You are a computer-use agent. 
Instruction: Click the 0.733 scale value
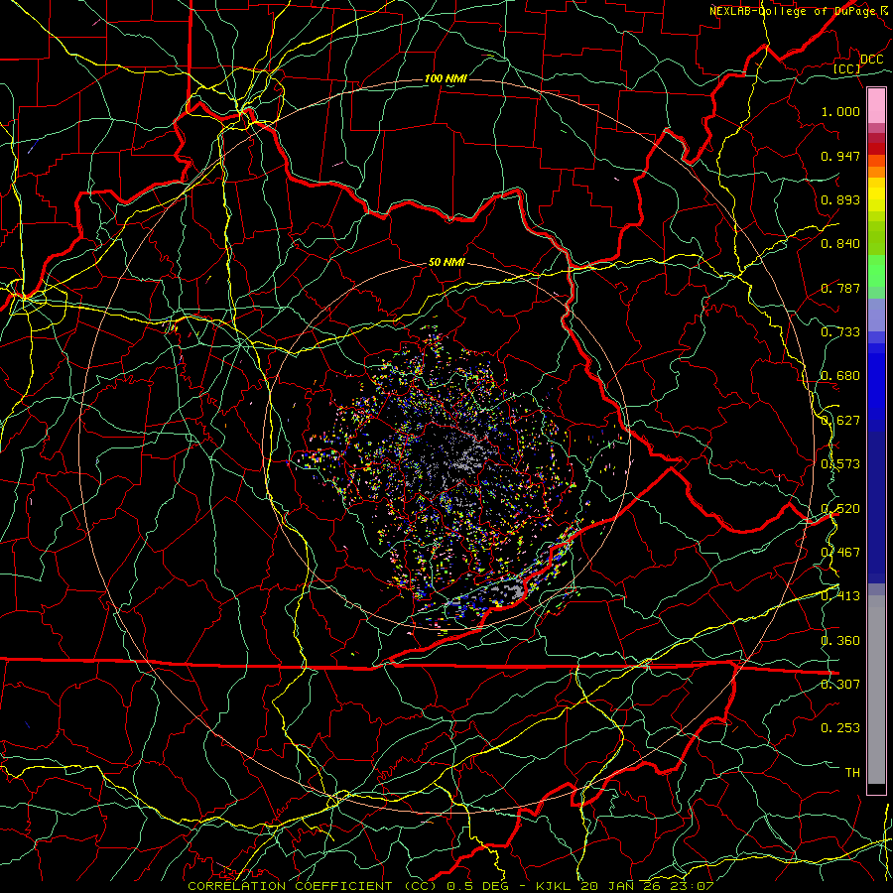pos(840,332)
